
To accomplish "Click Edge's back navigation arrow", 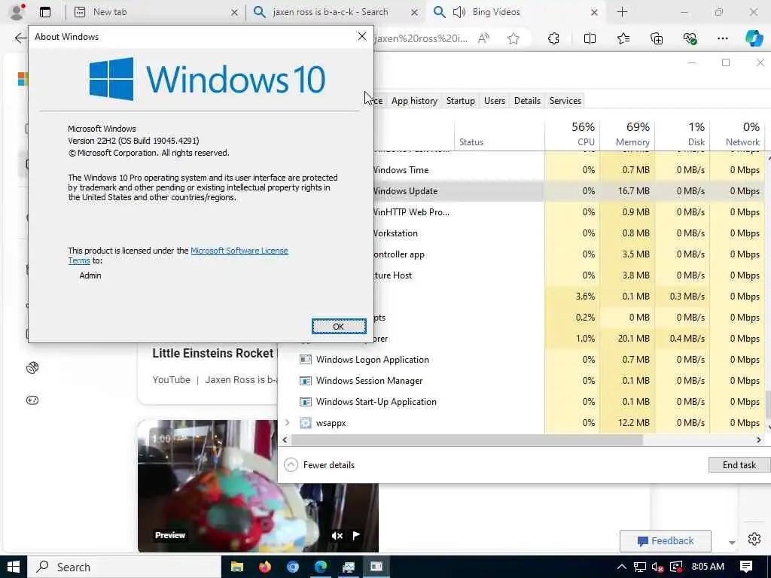I will [20, 38].
